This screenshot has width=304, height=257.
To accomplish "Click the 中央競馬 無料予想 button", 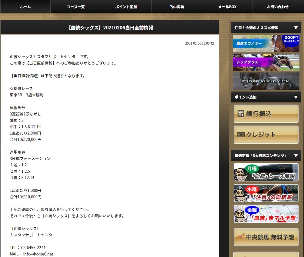I will coord(266,237).
